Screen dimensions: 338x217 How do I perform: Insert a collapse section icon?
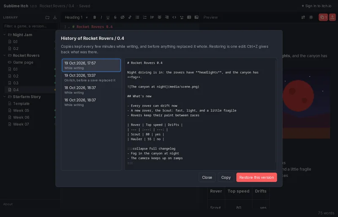pos(182,17)
